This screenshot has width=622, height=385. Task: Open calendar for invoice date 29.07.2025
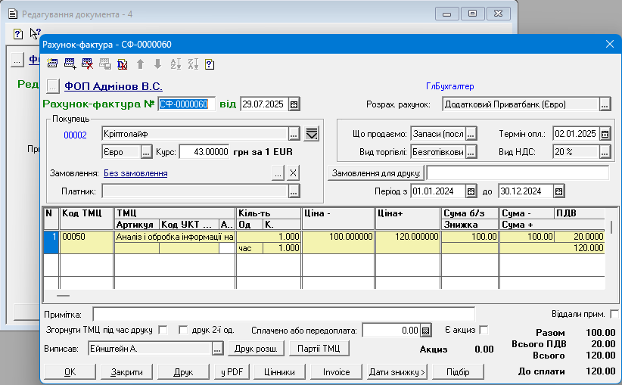(294, 104)
